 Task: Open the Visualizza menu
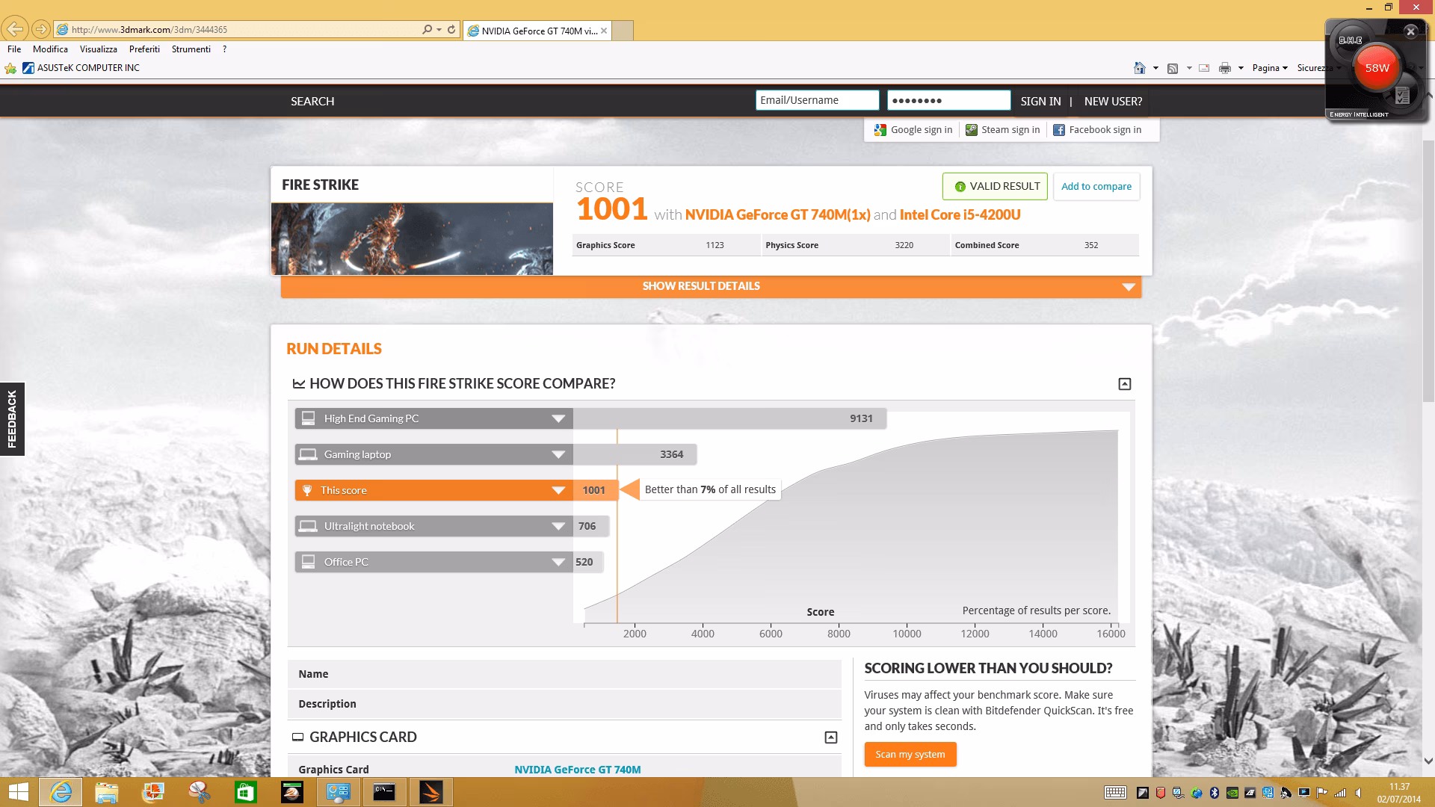[x=99, y=49]
